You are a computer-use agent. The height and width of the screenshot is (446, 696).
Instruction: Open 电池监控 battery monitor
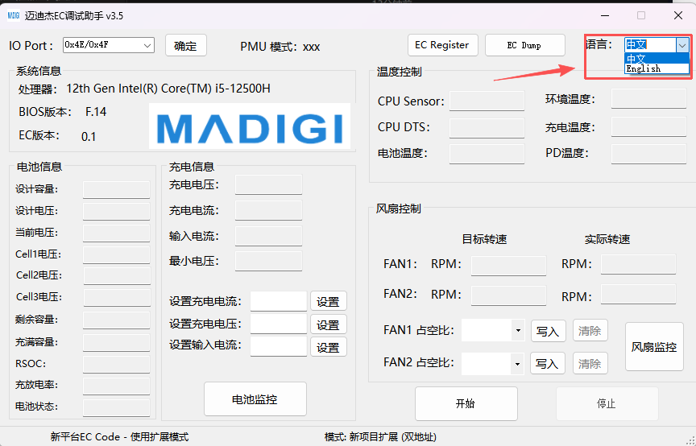[x=255, y=399]
